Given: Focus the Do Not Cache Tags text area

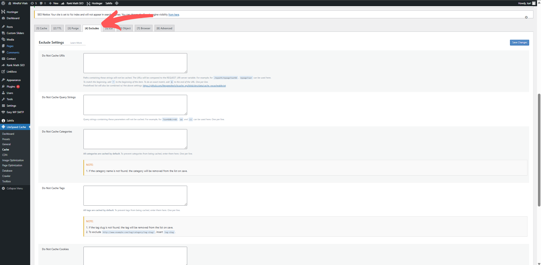Looking at the screenshot, I should click(x=135, y=196).
